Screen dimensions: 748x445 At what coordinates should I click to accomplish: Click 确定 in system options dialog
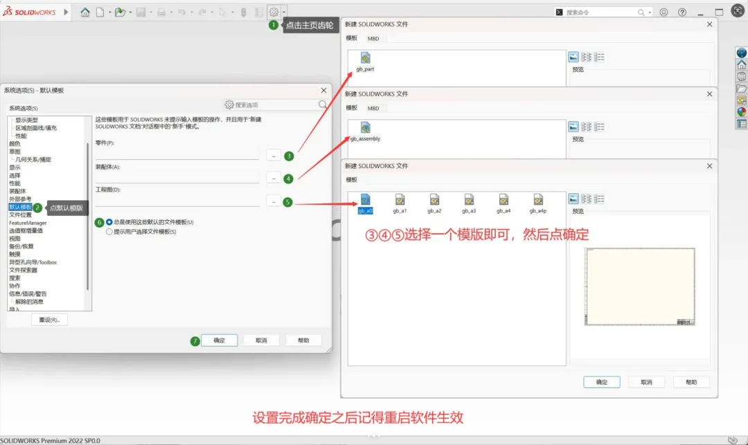coord(219,340)
